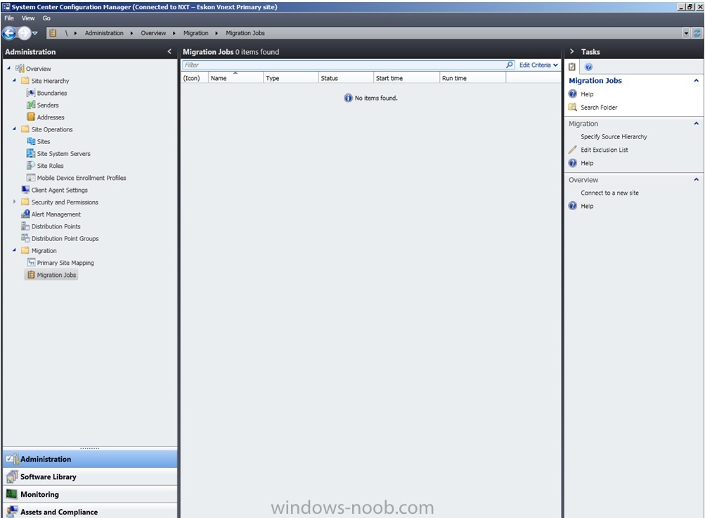Collapse the Migration task section
This screenshot has width=705, height=518.
point(696,123)
